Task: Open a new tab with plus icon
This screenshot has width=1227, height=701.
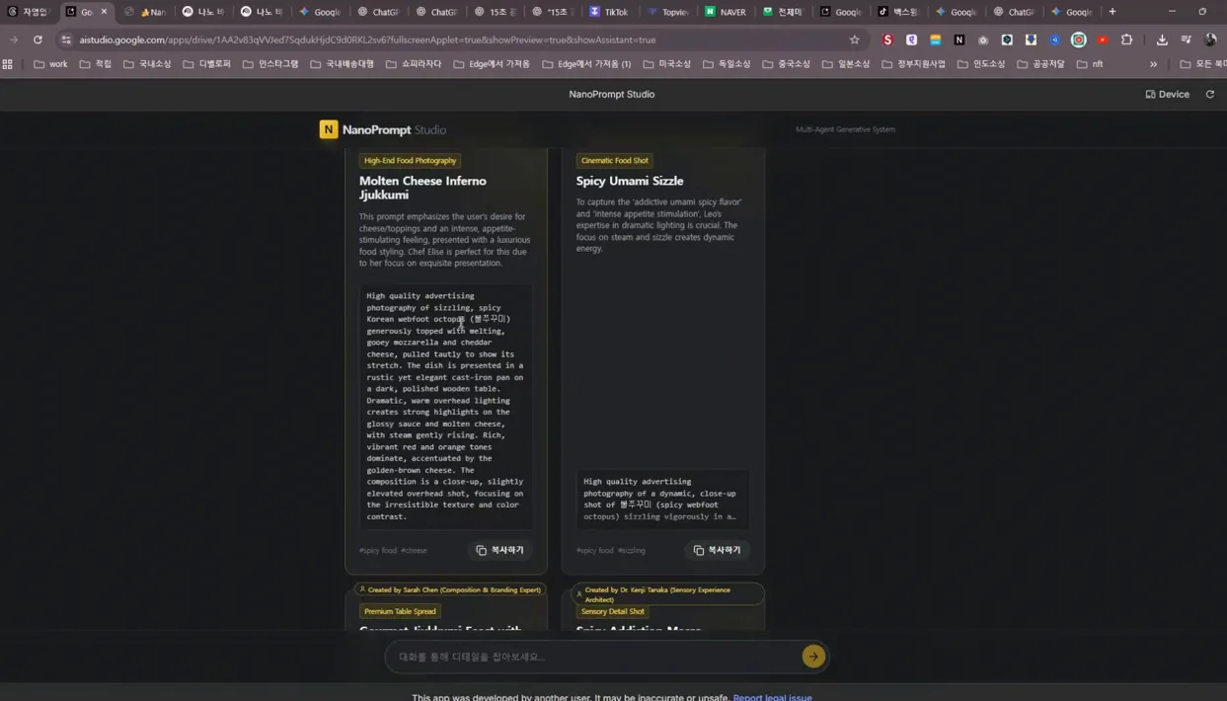Action: (x=1112, y=12)
